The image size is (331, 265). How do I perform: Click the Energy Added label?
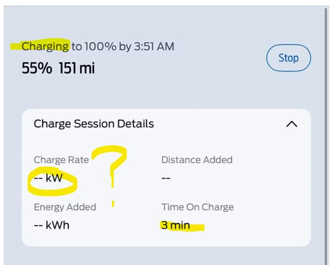pyautogui.click(x=65, y=207)
